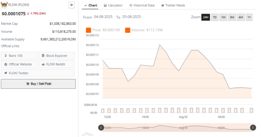Edit the To date 05-08-2025 field
Viewport: 261px width, 137px height.
(x=132, y=17)
